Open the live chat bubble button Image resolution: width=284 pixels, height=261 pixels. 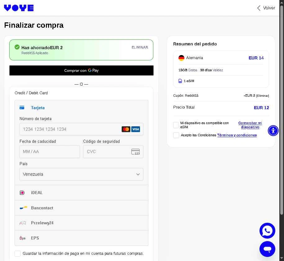(x=267, y=249)
